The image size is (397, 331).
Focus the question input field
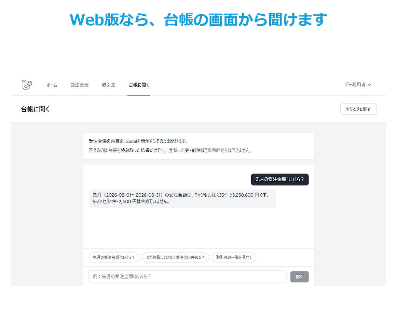(x=187, y=277)
